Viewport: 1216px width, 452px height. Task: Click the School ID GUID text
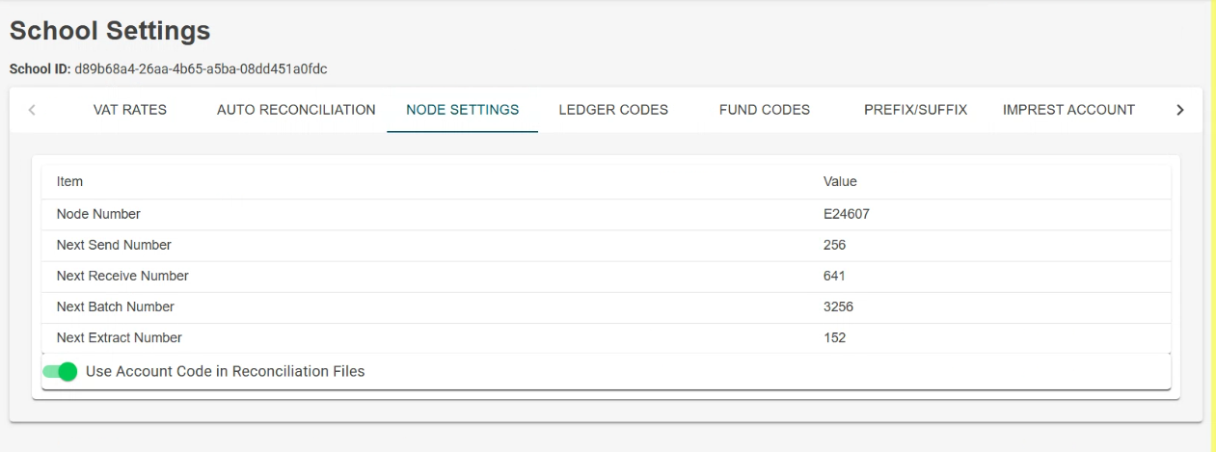coord(201,69)
